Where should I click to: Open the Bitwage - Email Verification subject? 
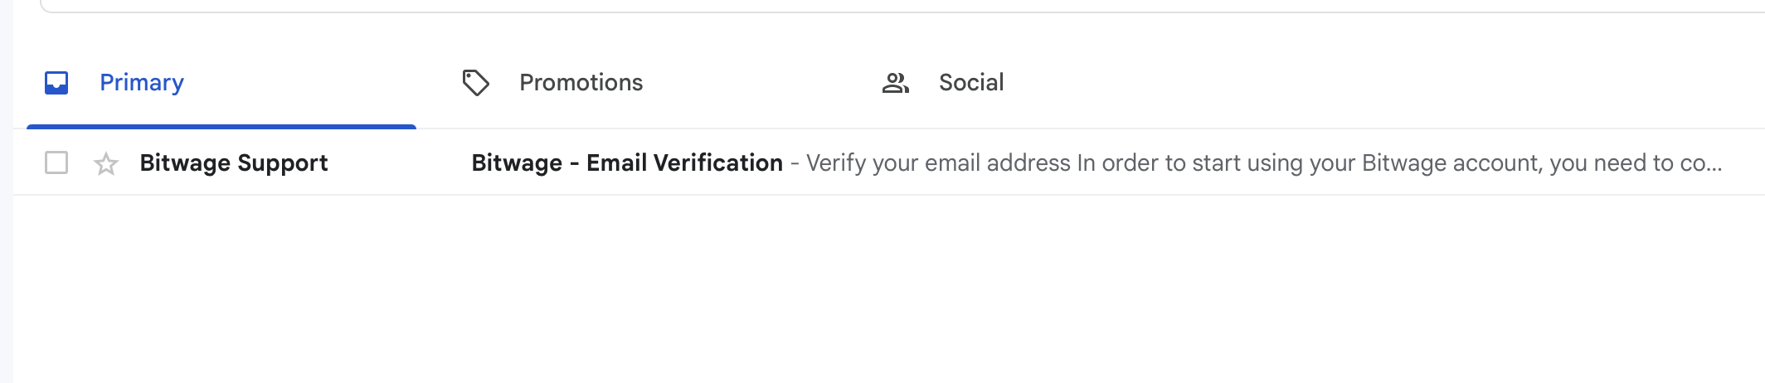pos(627,162)
